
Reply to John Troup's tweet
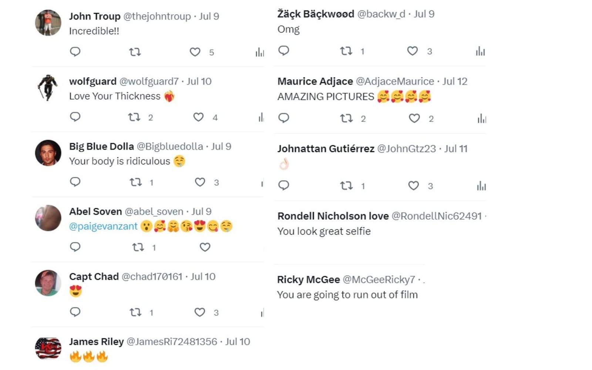pyautogui.click(x=75, y=52)
